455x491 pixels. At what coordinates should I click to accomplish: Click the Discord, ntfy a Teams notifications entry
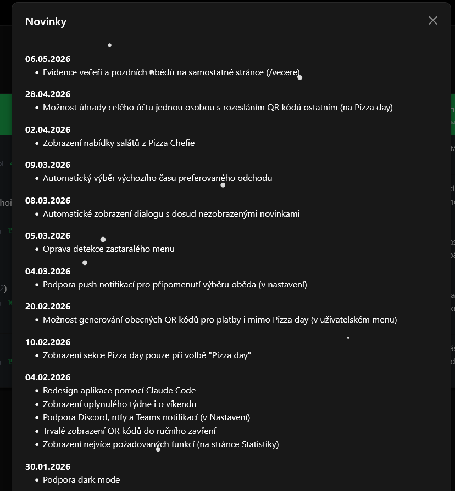coord(146,417)
